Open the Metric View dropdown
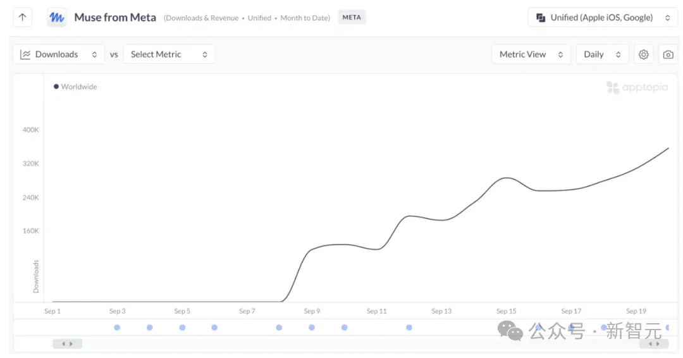The width and height of the screenshot is (683, 358). [531, 54]
